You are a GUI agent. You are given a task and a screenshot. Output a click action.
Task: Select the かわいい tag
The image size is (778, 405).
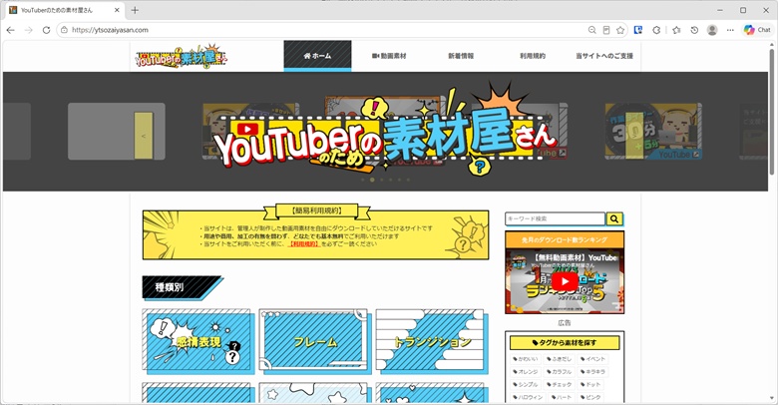[526, 359]
